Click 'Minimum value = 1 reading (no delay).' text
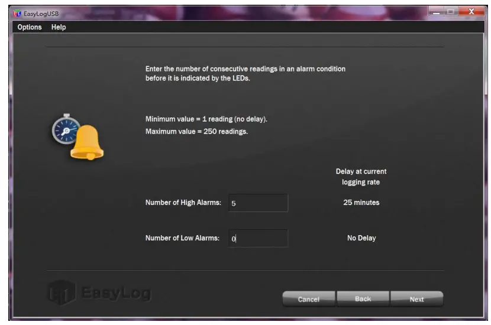 coord(206,119)
